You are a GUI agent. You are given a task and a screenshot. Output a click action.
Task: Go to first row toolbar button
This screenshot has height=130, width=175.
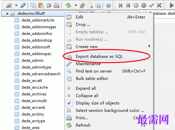point(120,5)
